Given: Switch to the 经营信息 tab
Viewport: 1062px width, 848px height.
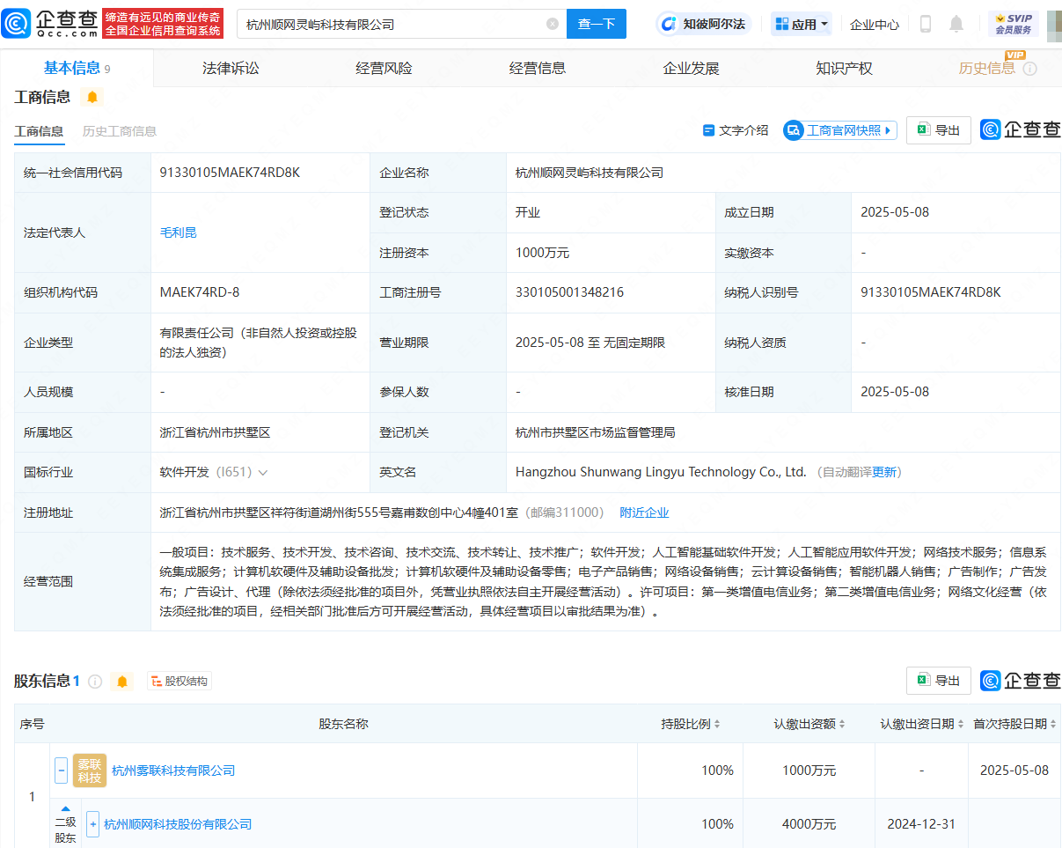Looking at the screenshot, I should click(538, 68).
